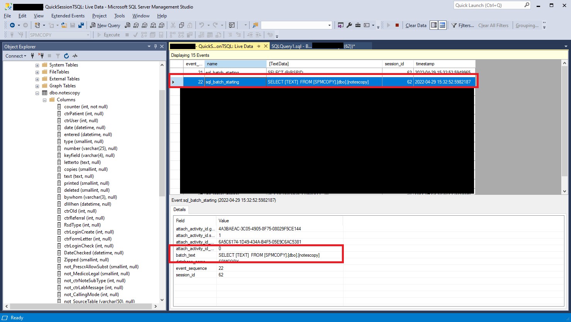This screenshot has height=322, width=571.
Task: Click the Save All icon
Action: point(81,26)
